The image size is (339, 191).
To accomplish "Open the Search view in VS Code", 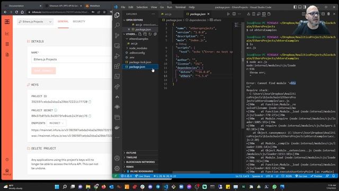I will (x=117, y=25).
